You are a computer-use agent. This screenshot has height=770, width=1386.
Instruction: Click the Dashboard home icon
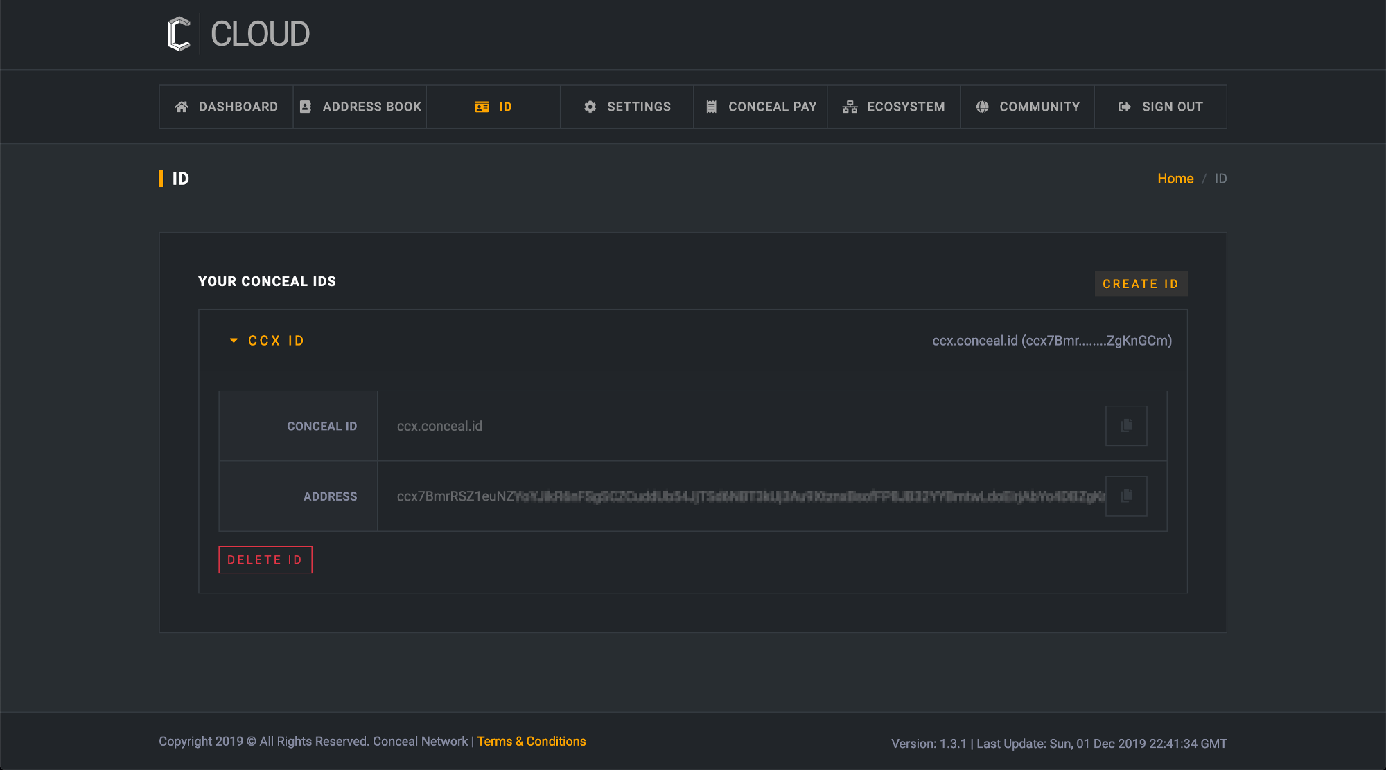pos(182,107)
